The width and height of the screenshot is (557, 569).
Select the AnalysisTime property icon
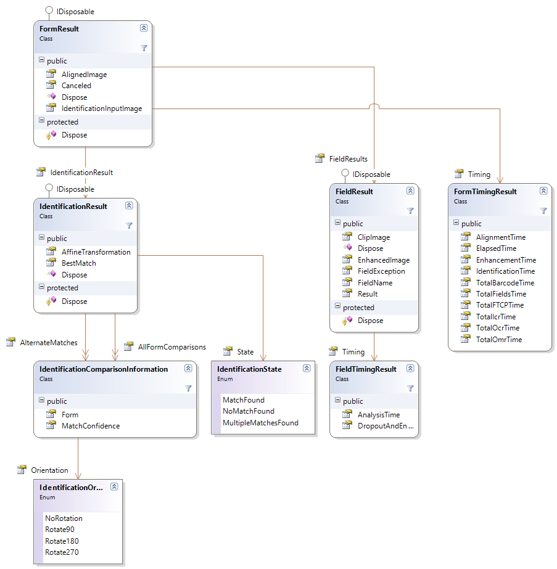click(347, 414)
